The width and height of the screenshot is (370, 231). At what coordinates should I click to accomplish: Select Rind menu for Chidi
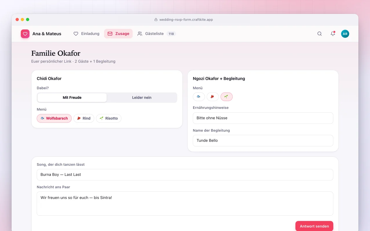[x=84, y=118]
